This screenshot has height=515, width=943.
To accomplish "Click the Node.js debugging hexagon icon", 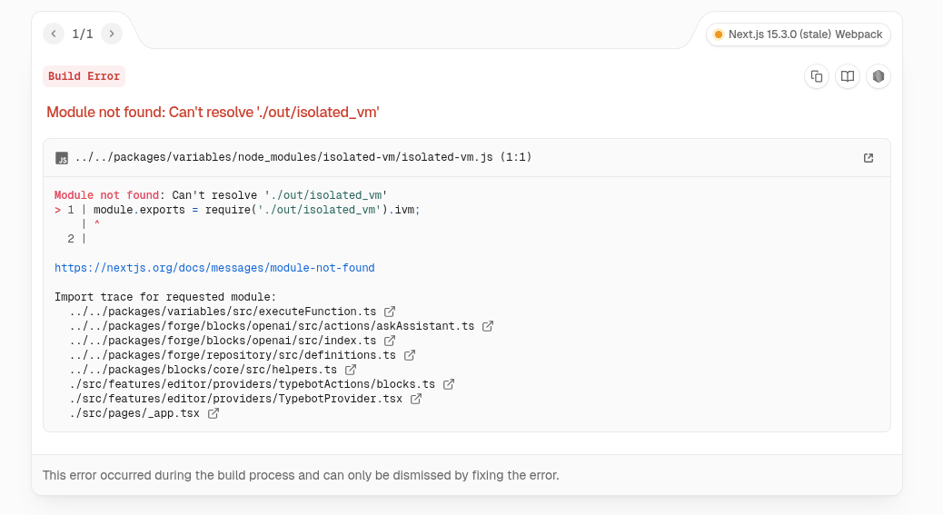I will tap(878, 76).
